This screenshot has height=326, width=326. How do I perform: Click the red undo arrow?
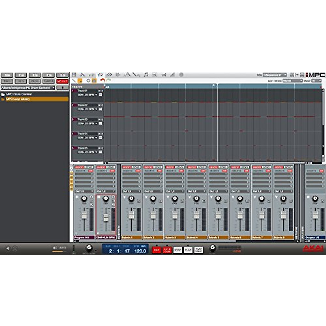coord(102,81)
